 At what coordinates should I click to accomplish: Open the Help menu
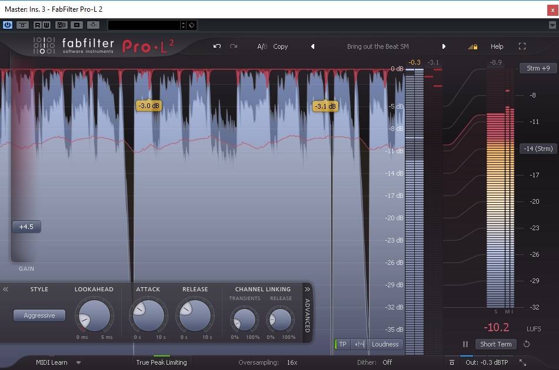tap(497, 46)
